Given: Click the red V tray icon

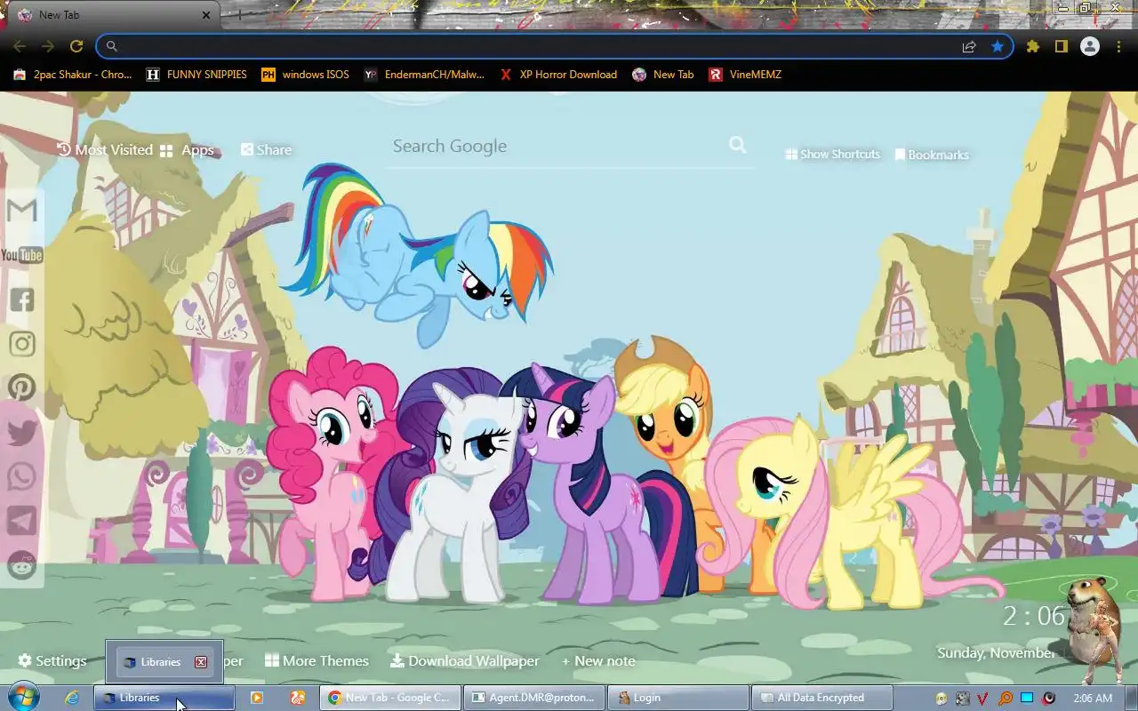Looking at the screenshot, I should coord(983,699).
